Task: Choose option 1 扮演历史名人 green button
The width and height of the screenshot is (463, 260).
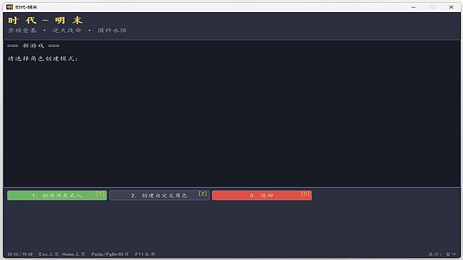Action: pos(57,195)
